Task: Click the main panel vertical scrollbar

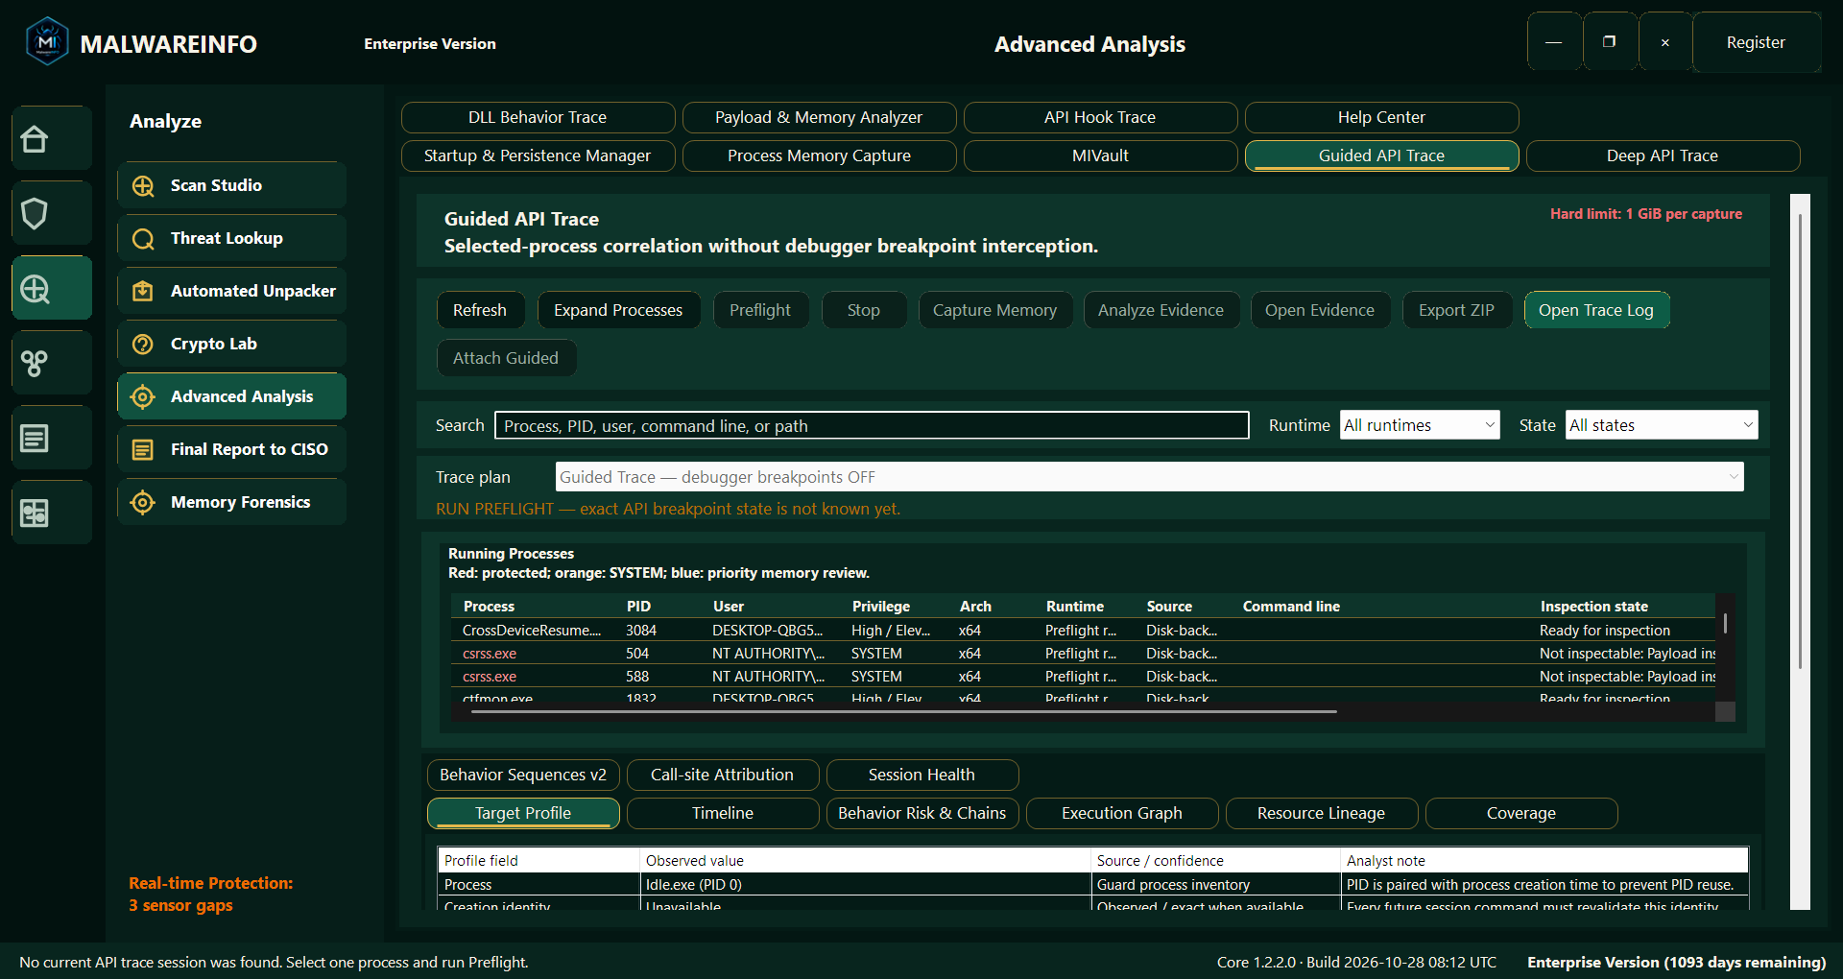Action: pyautogui.click(x=1800, y=442)
